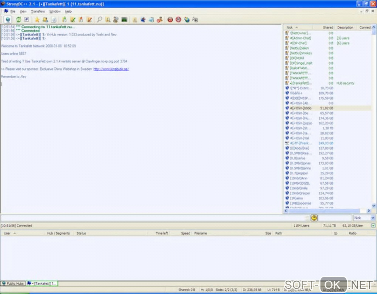This screenshot has width=377, height=294.
Task: Click the first red circular toolbar icon
Action: 170,20
